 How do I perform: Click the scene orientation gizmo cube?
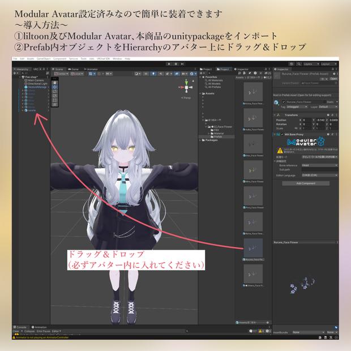pos(186,87)
